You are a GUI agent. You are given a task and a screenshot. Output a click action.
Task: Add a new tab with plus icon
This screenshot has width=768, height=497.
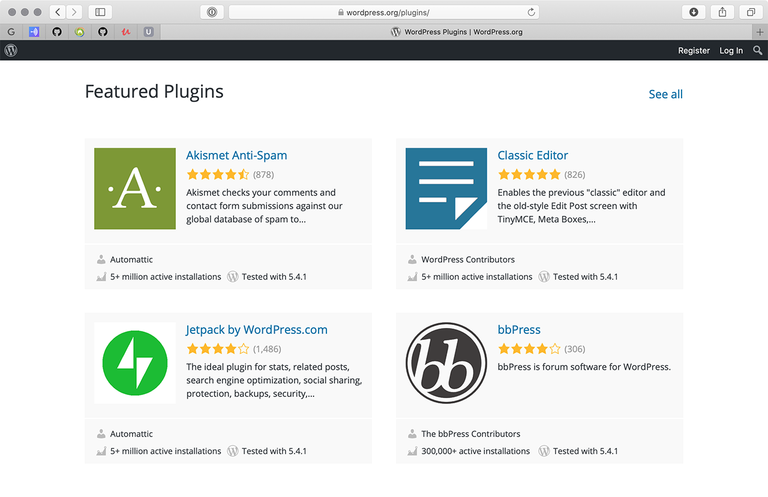point(760,32)
